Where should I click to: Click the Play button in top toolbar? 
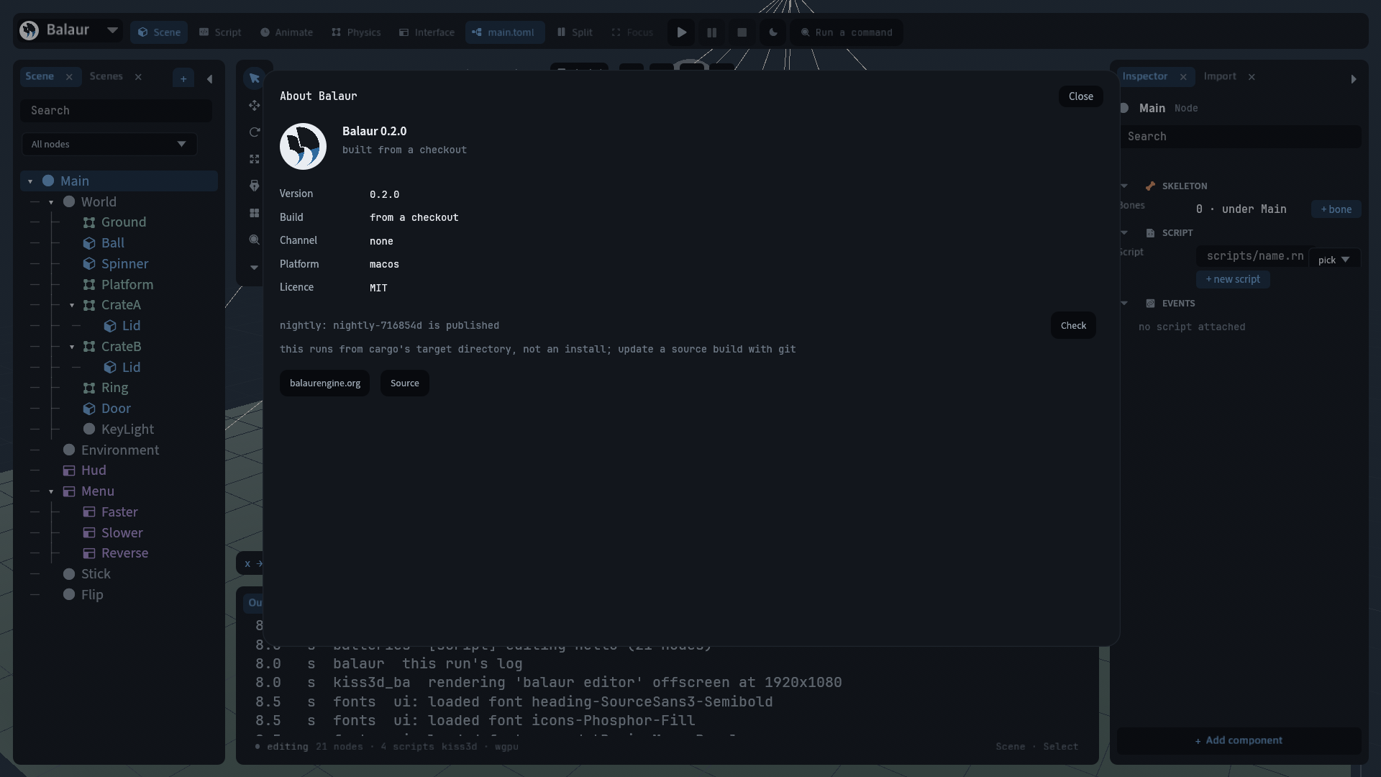point(681,32)
